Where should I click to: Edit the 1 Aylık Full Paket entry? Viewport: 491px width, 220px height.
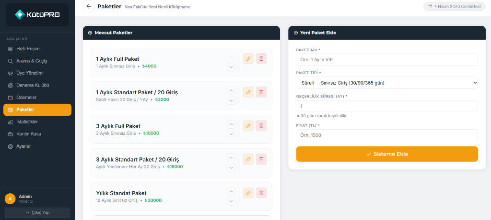pyautogui.click(x=248, y=58)
